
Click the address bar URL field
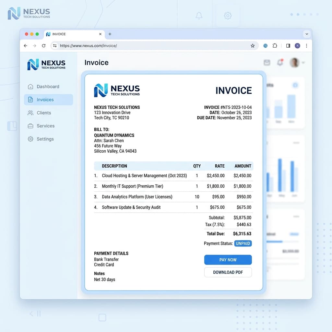click(x=155, y=46)
